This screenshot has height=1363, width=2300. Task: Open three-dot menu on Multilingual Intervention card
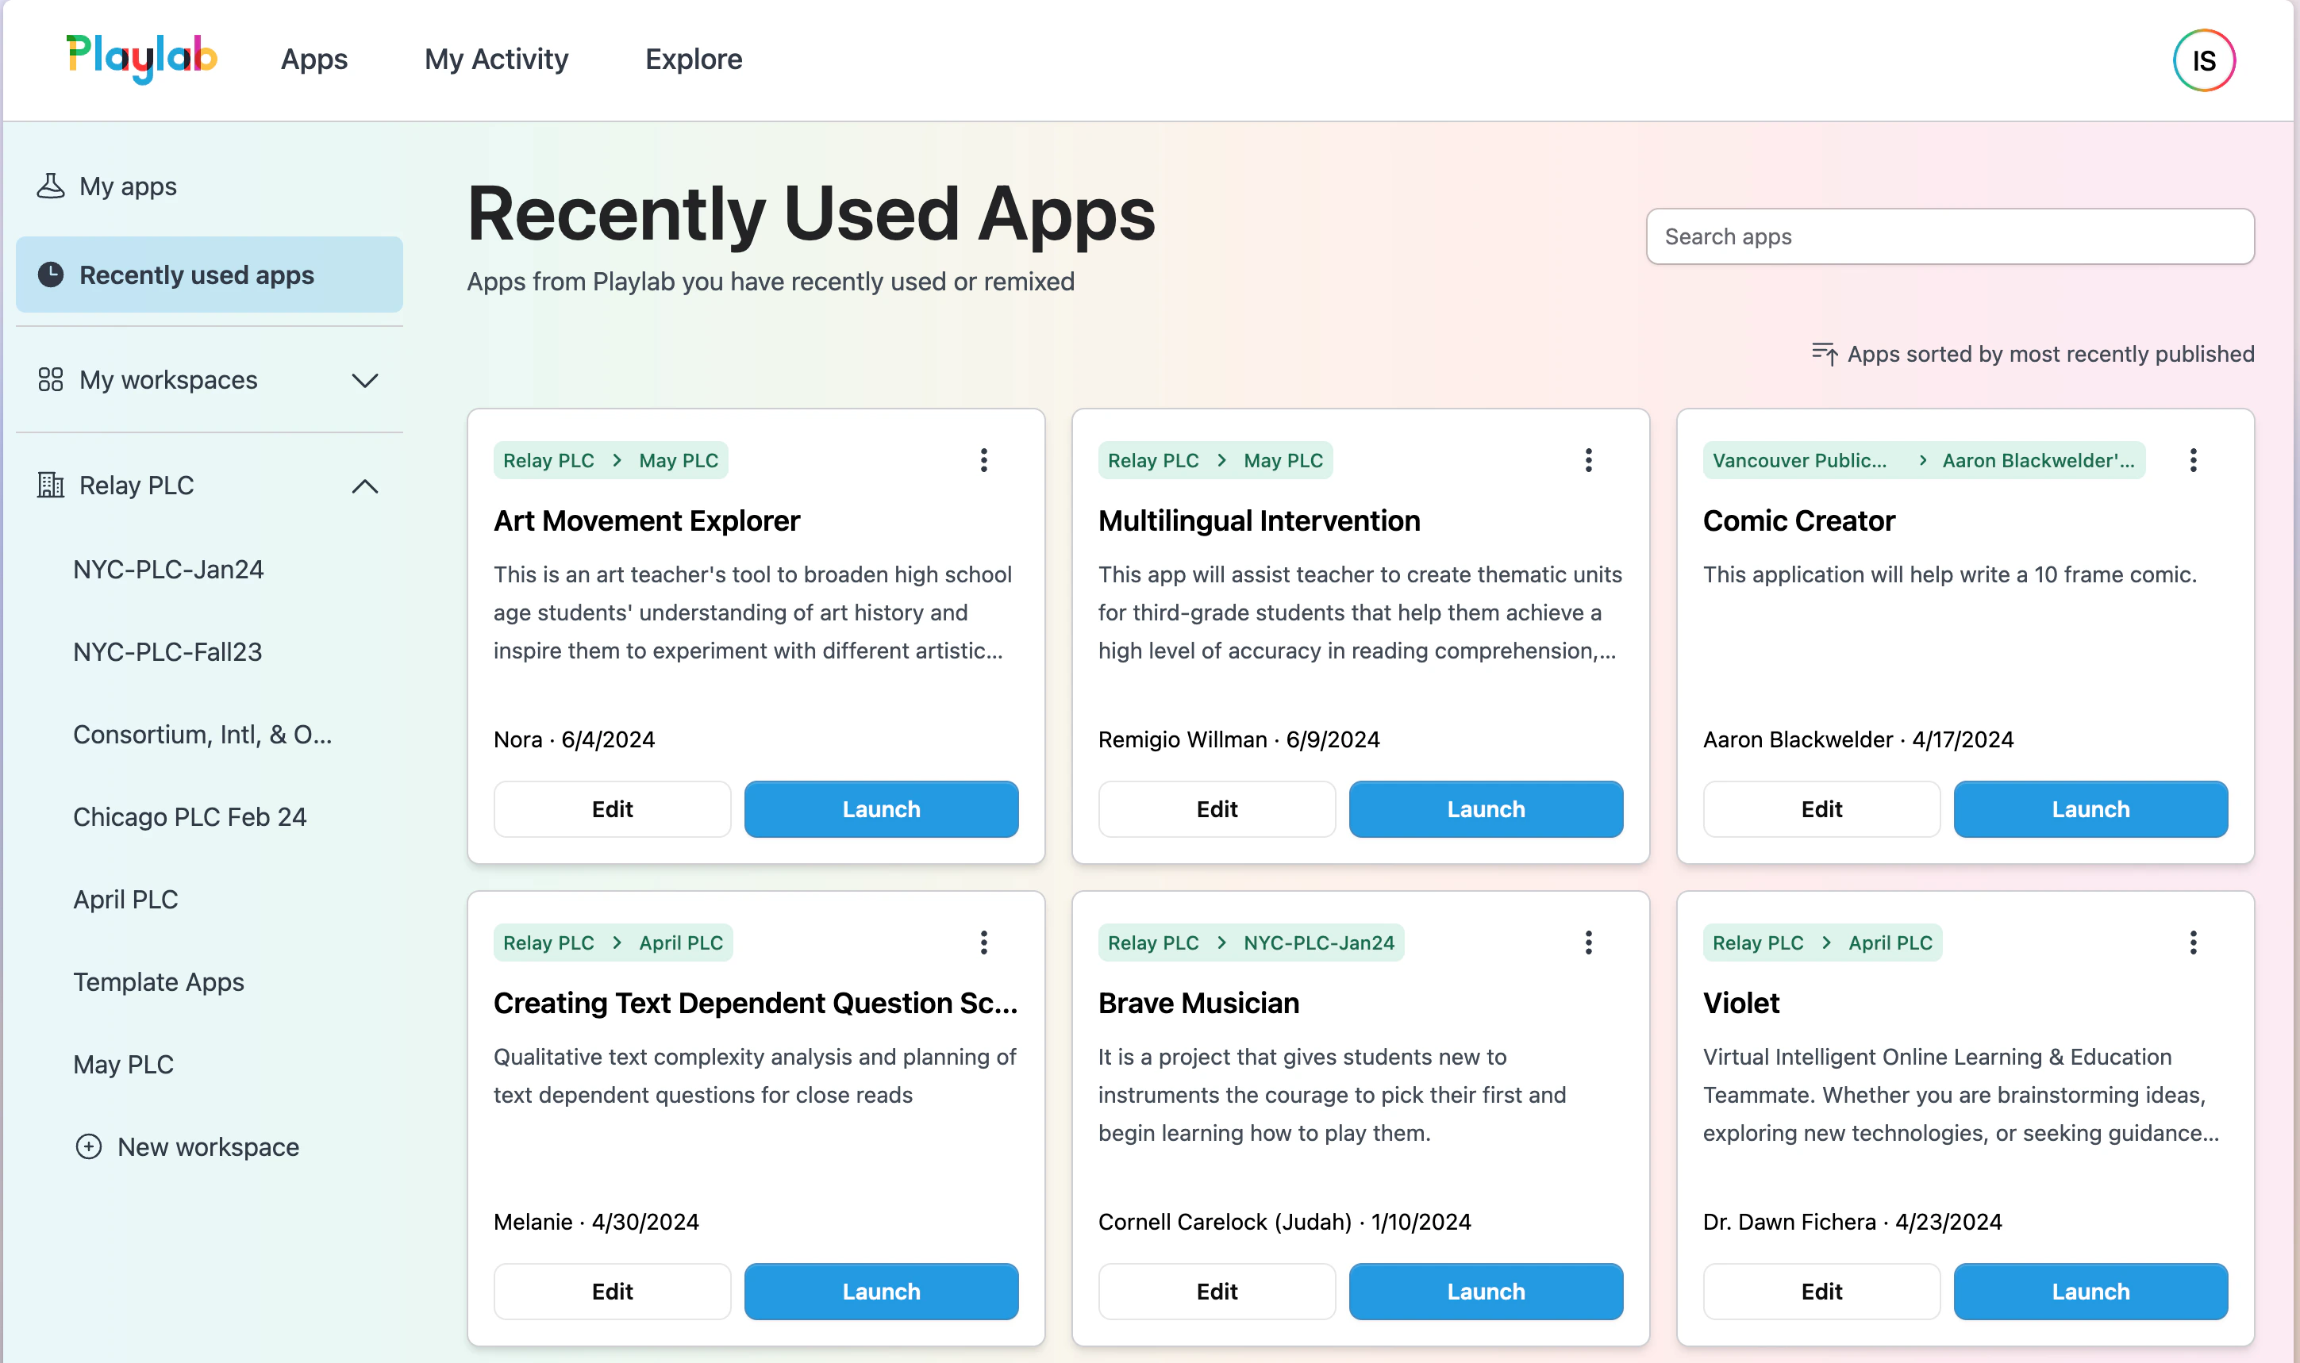point(1587,460)
